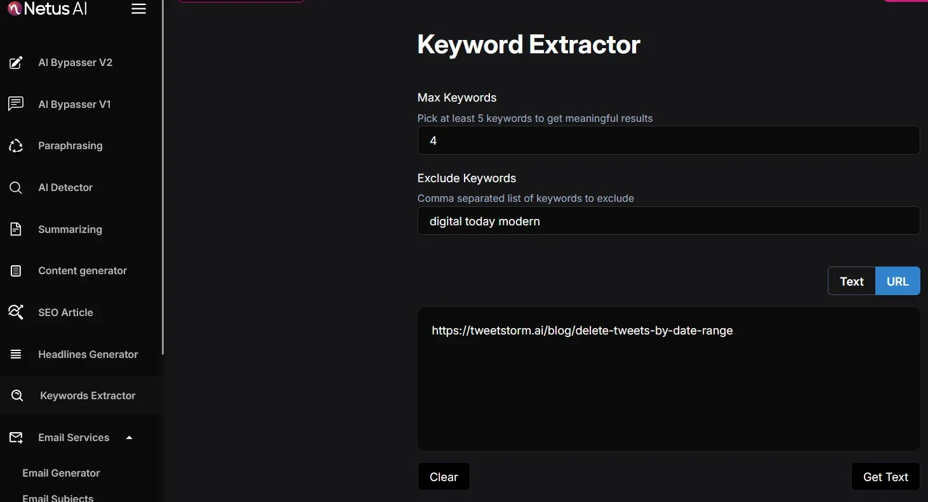Click the Content generator icon
The width and height of the screenshot is (928, 502).
click(16, 271)
